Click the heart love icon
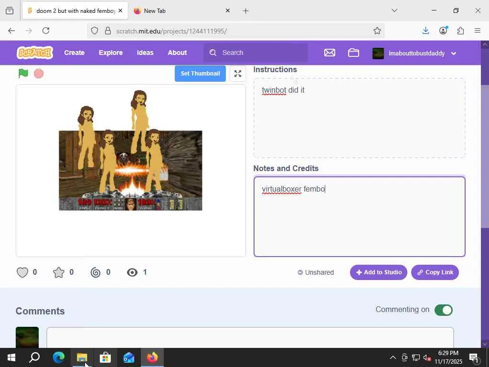This screenshot has width=489, height=367. 22,272
